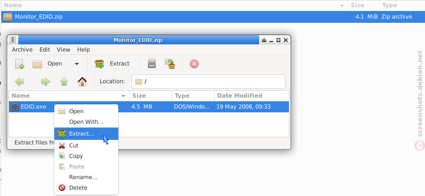Minimize the Monitor_EDID.zip archive window
Screen dimensions: 425x196
tap(271, 41)
